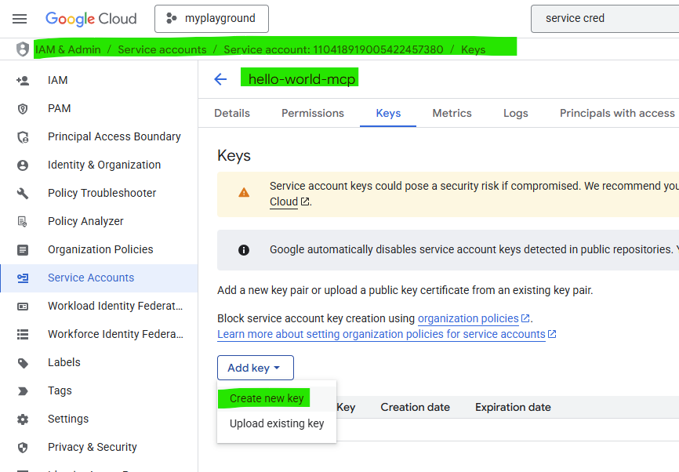Click the Settings gear icon in sidebar
Viewport: 679px width, 472px height.
(x=23, y=419)
